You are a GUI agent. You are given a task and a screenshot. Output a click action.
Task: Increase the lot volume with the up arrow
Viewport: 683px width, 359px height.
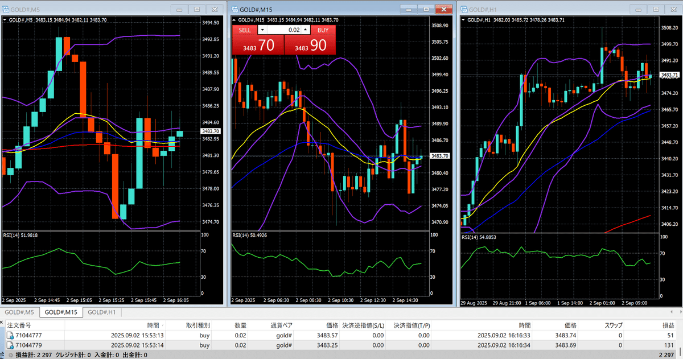pos(306,30)
